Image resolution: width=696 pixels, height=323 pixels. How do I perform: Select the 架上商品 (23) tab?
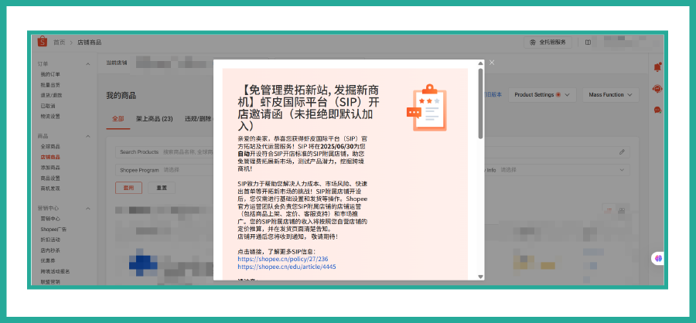pos(154,119)
